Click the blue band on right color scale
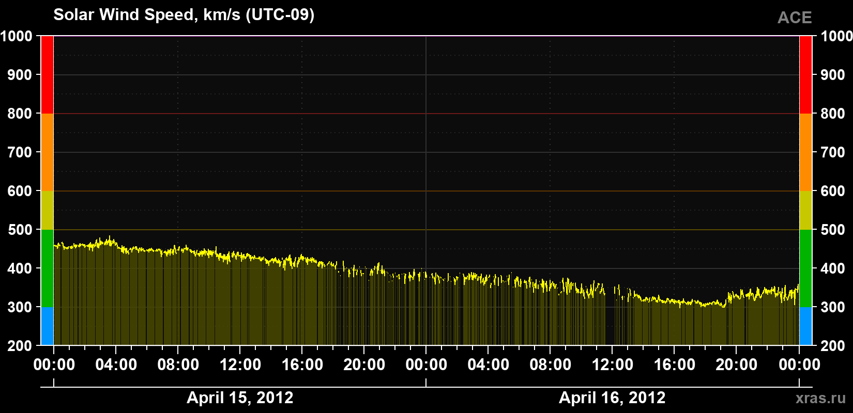The image size is (853, 413). [x=806, y=326]
